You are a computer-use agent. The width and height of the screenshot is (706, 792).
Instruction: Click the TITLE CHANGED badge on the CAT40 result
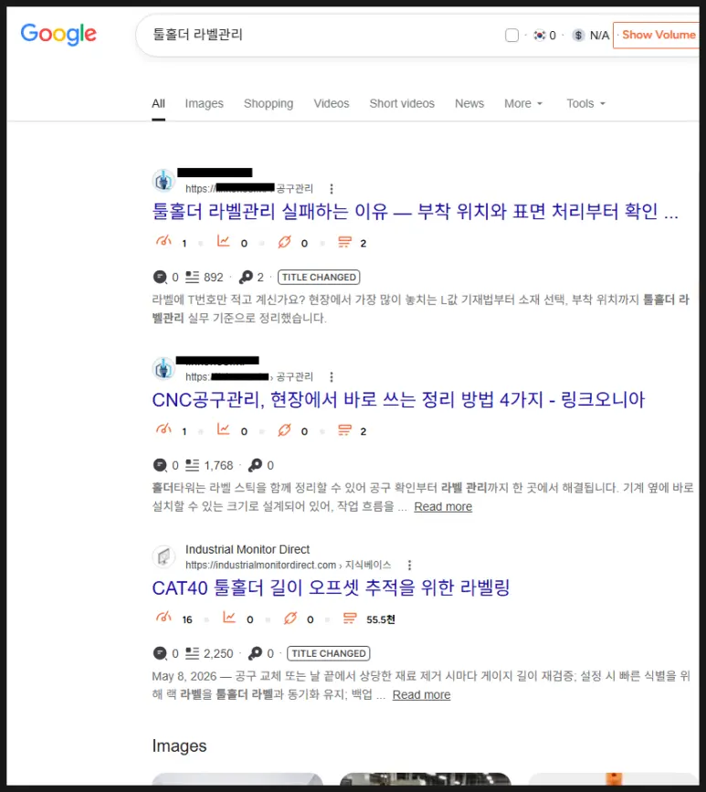[328, 653]
